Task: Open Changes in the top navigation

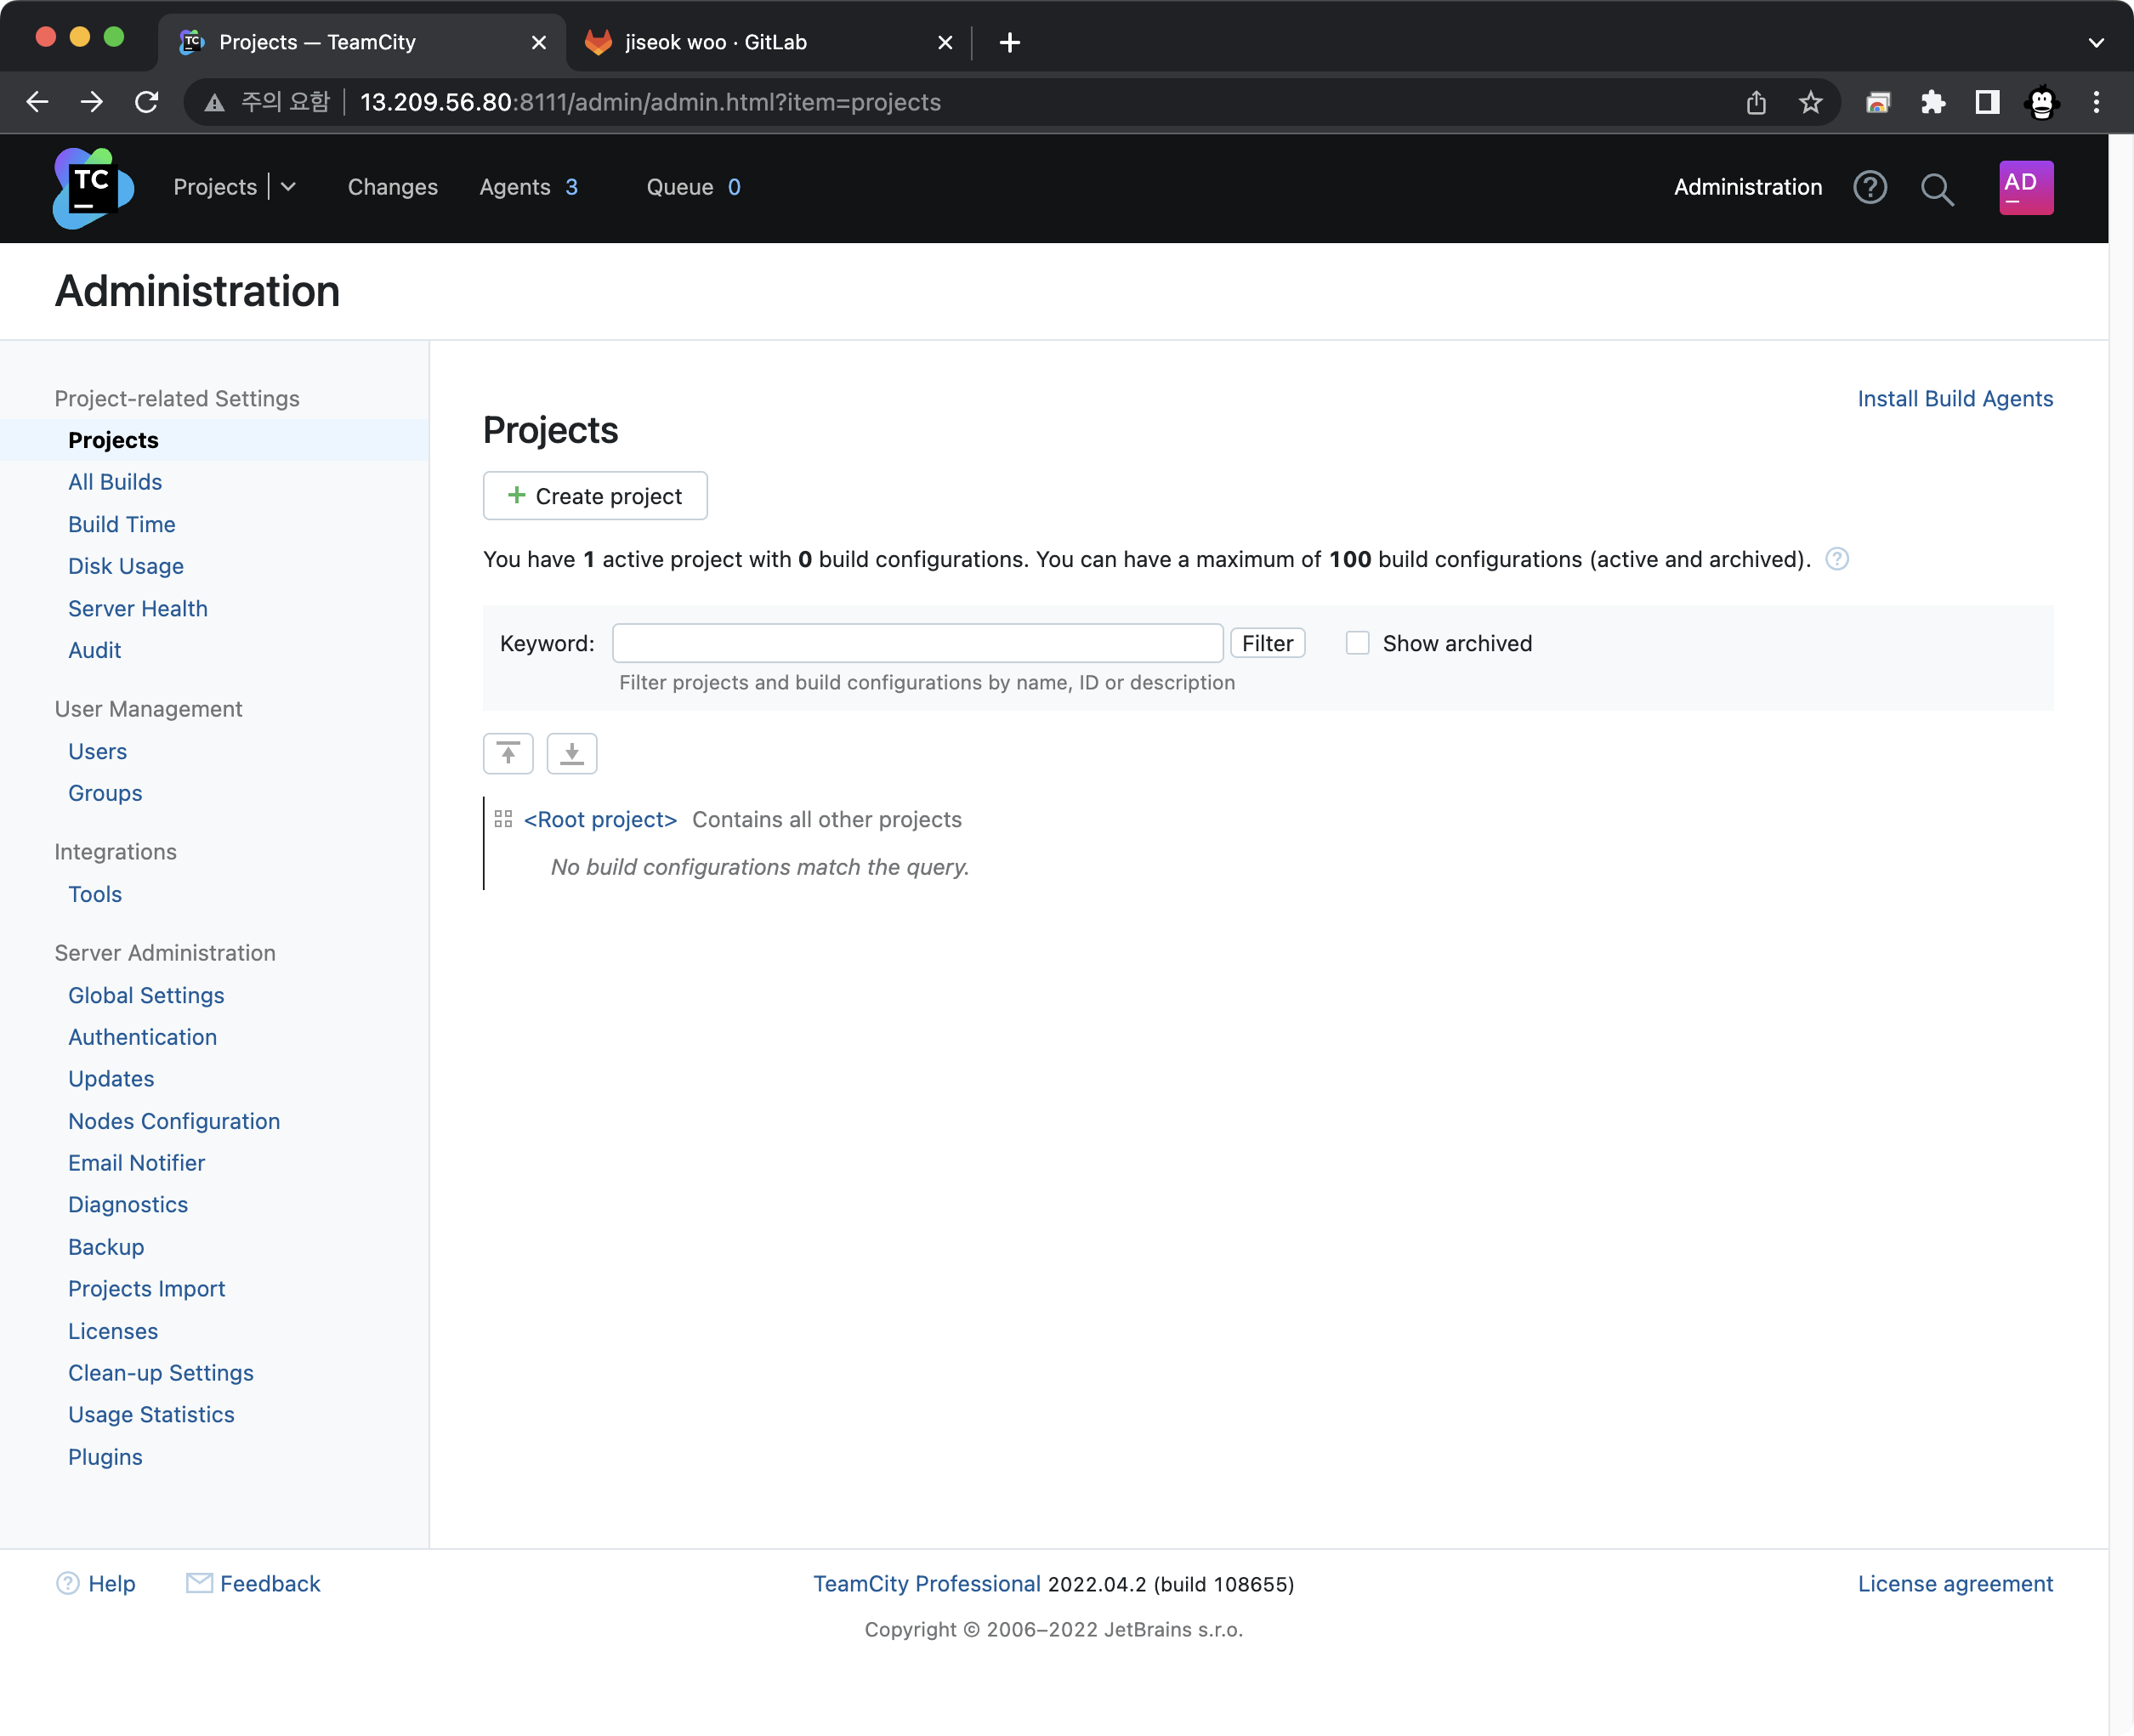Action: (393, 187)
